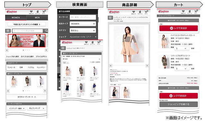
Task: Switch to the MEN tab
Action: [37, 18]
